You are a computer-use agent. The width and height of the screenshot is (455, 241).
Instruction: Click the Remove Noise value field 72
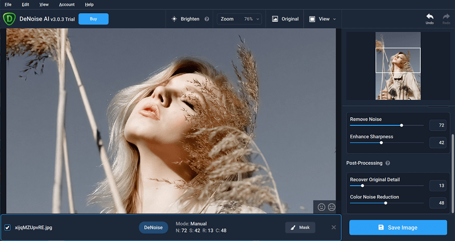[x=438, y=125]
